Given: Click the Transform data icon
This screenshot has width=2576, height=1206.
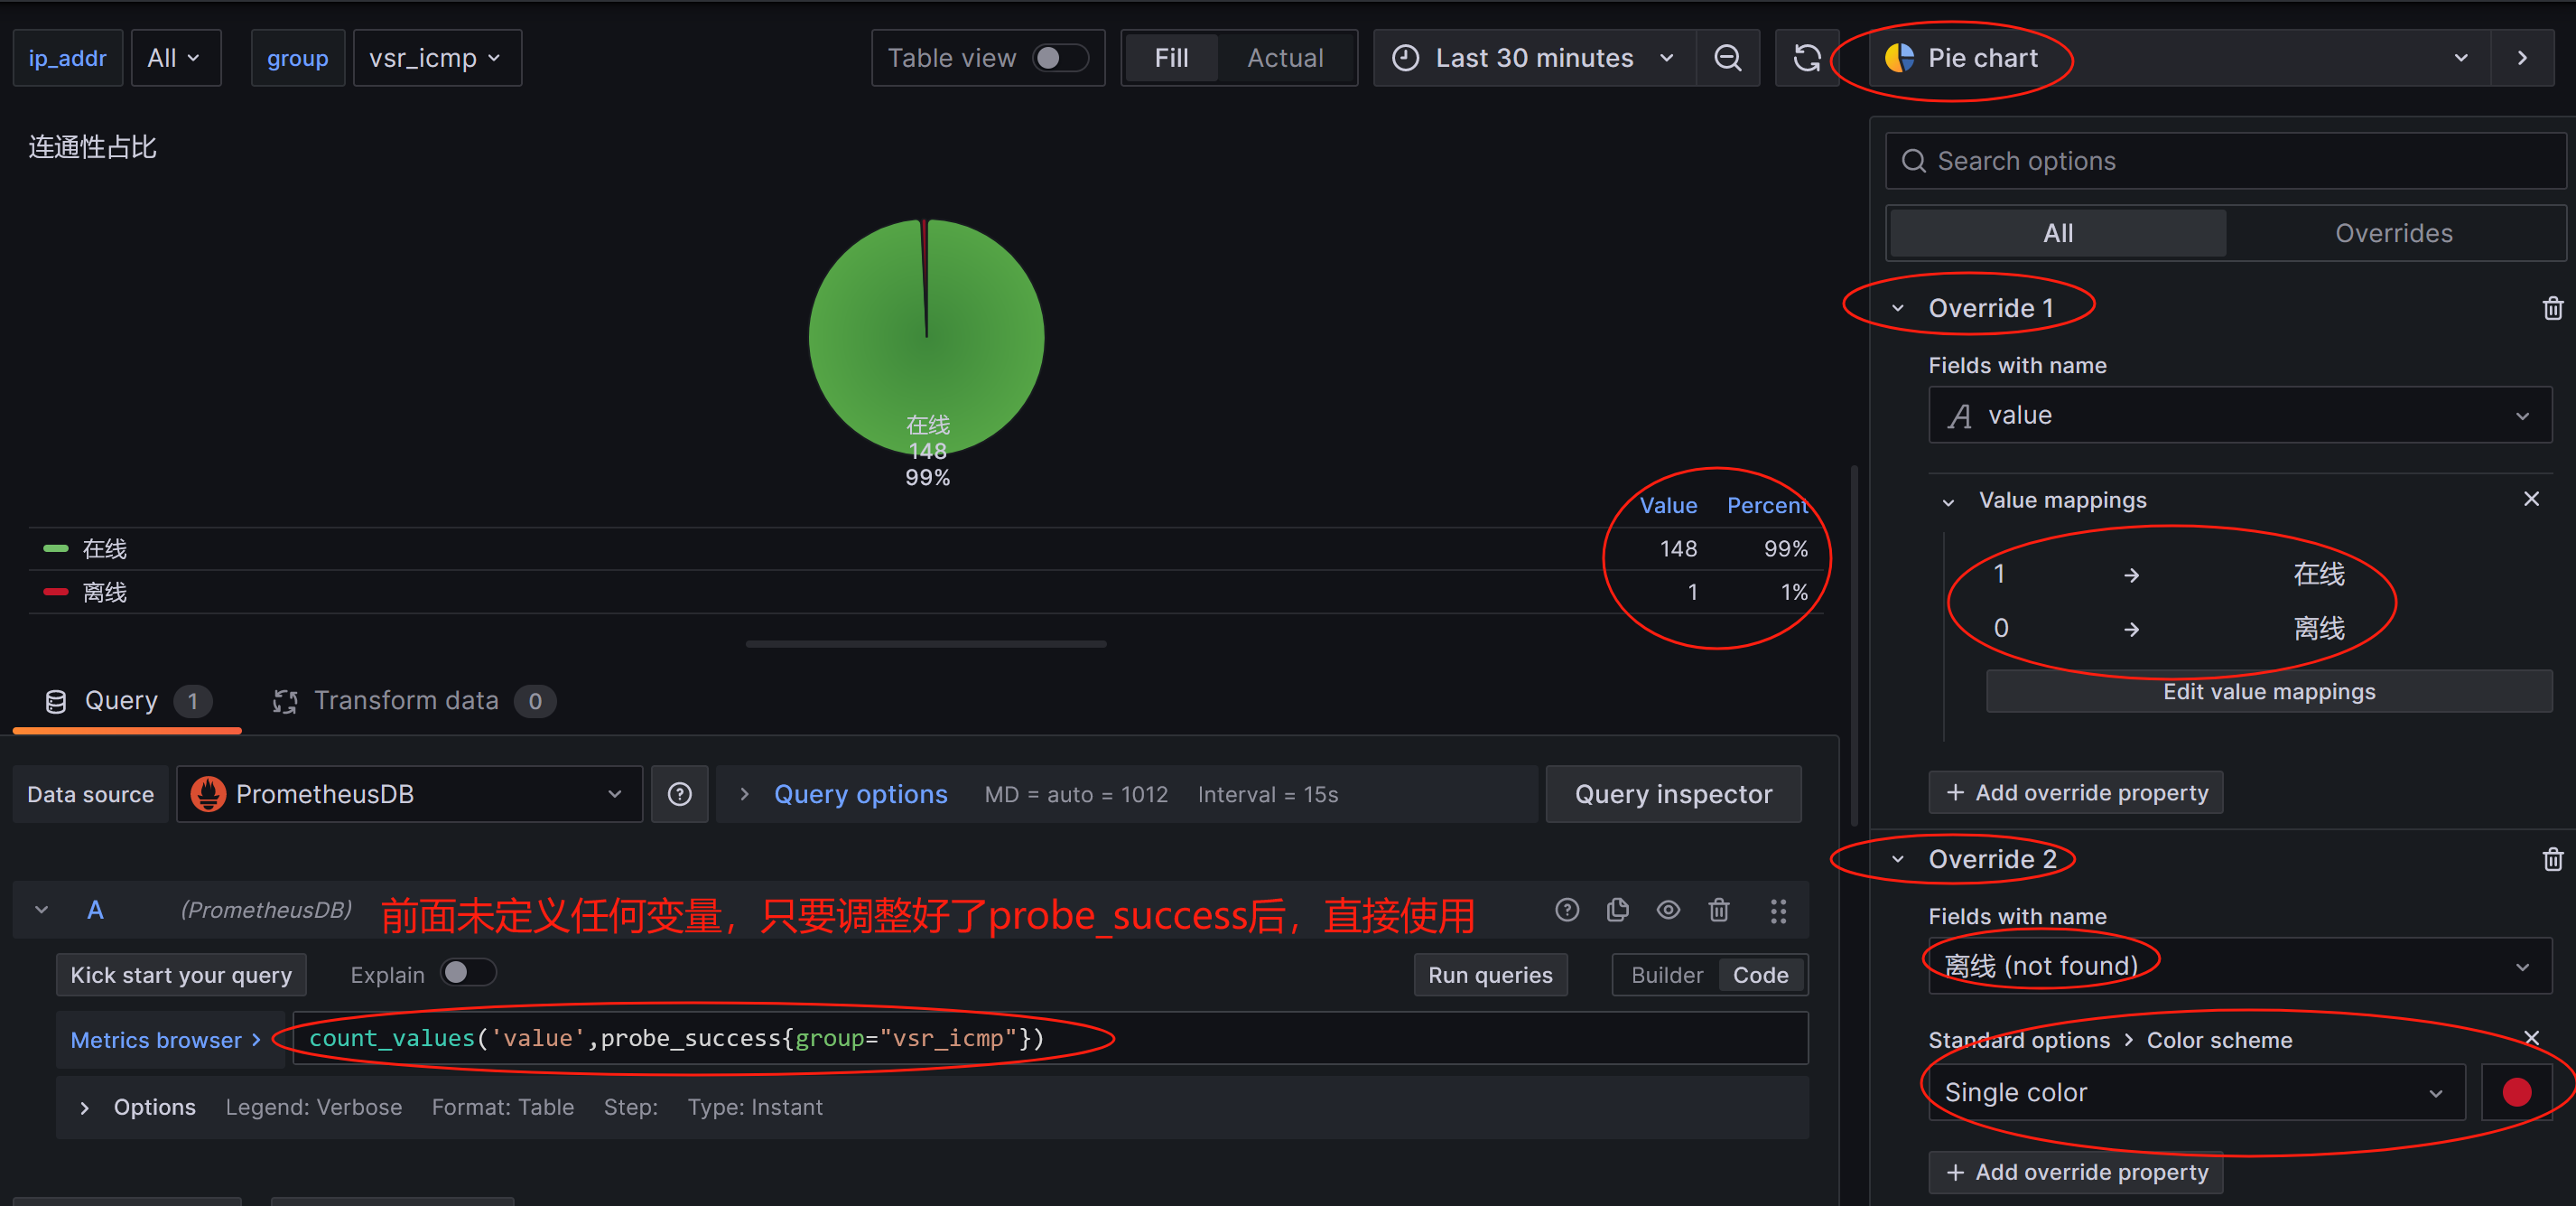Looking at the screenshot, I should [285, 701].
